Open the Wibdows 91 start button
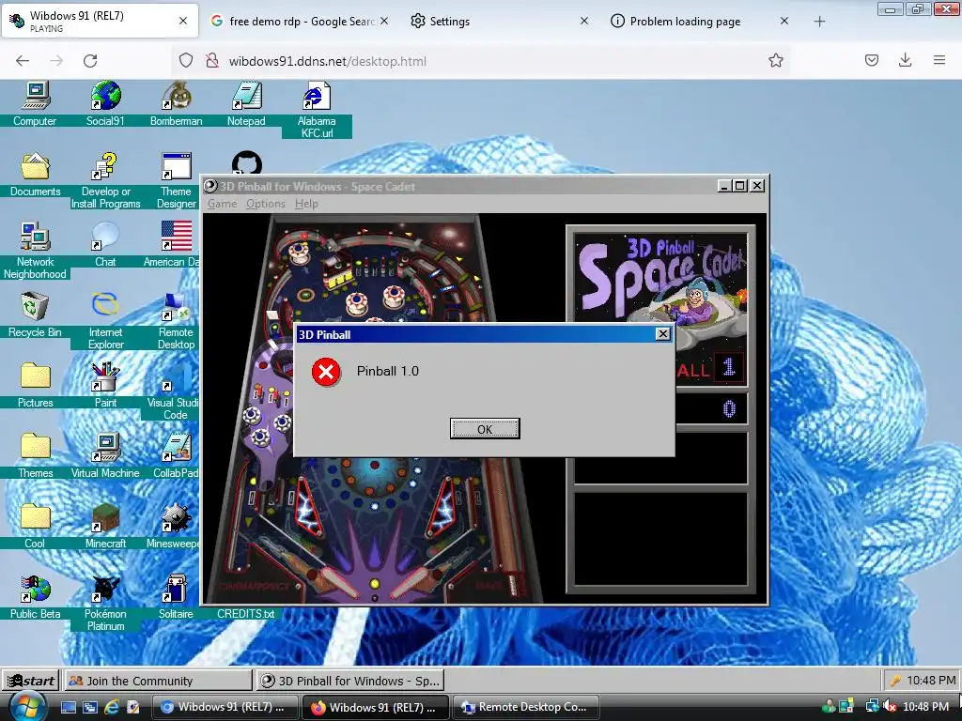The width and height of the screenshot is (962, 721). click(31, 681)
